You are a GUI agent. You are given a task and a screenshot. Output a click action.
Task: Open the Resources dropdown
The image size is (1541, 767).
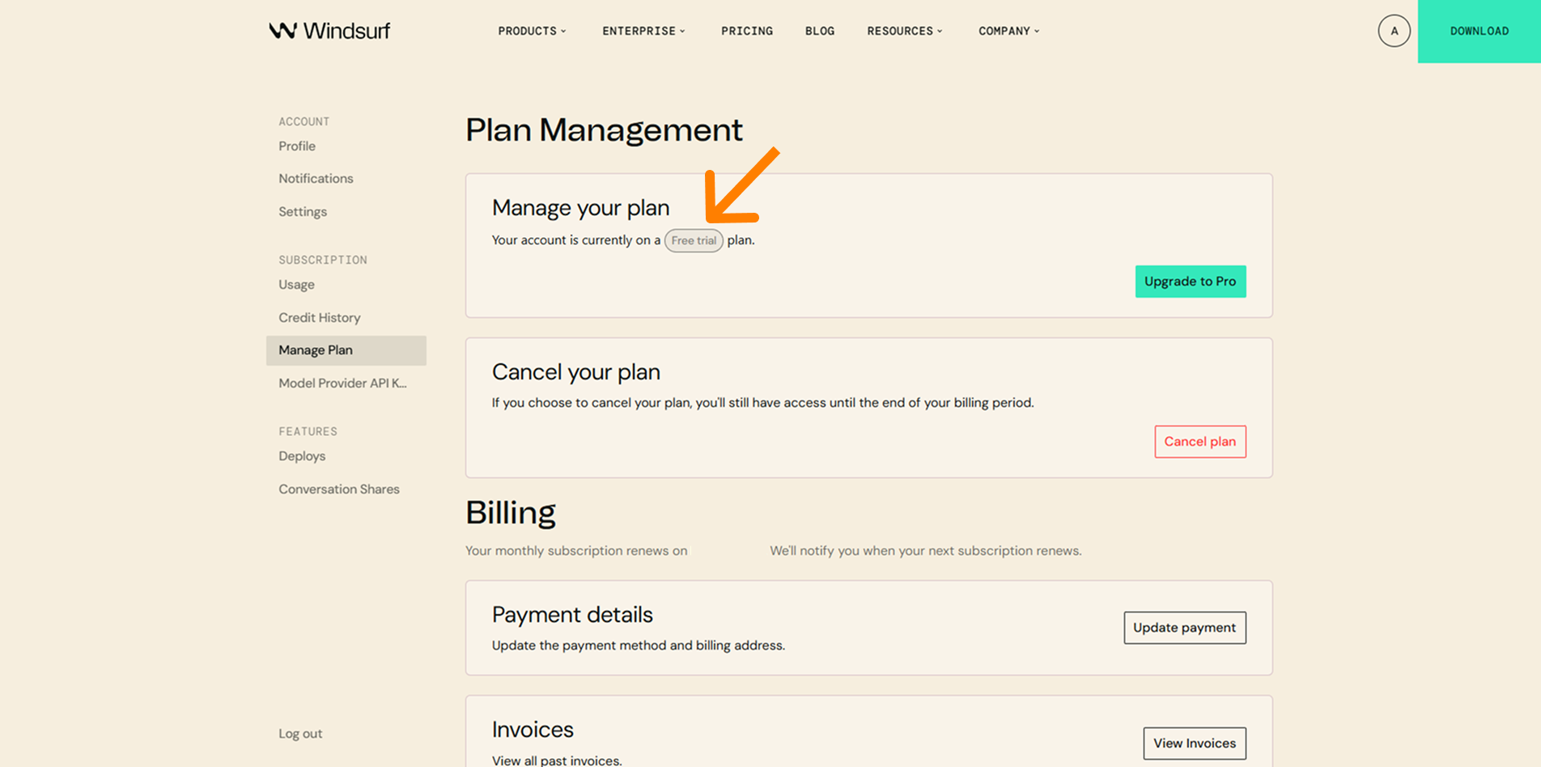coord(903,31)
